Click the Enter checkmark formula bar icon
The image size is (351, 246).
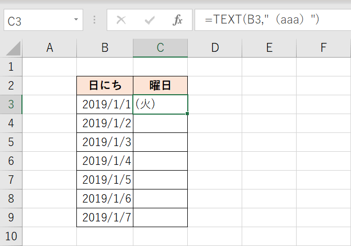pos(150,20)
